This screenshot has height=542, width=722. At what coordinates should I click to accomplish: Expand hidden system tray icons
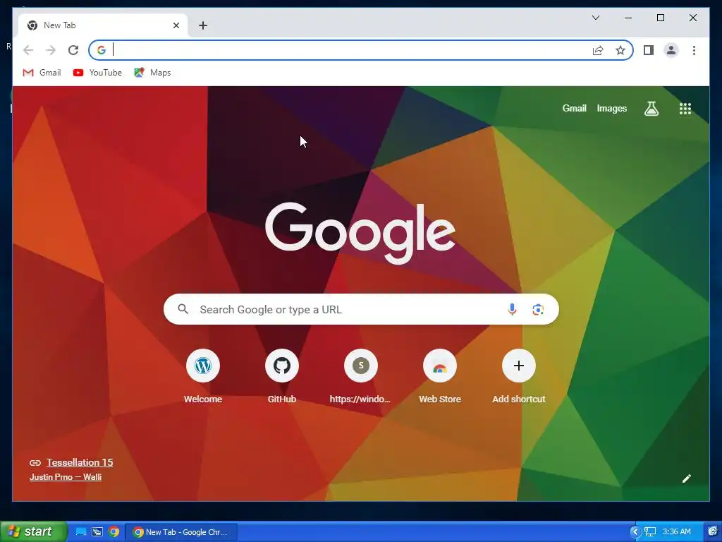(635, 532)
